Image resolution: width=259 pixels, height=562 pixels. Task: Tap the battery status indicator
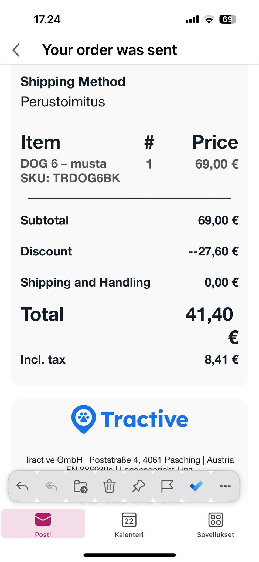(228, 19)
